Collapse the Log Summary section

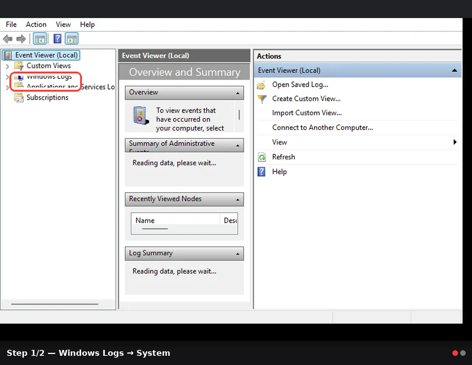pos(238,254)
